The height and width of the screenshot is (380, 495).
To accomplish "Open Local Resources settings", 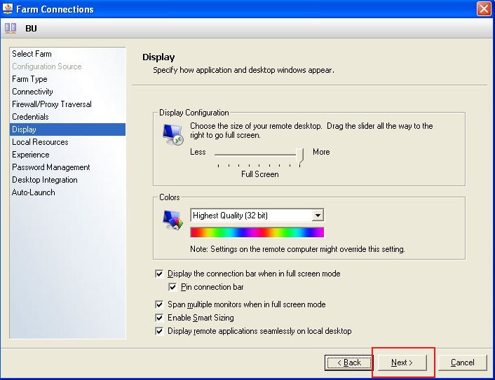I will tap(40, 142).
